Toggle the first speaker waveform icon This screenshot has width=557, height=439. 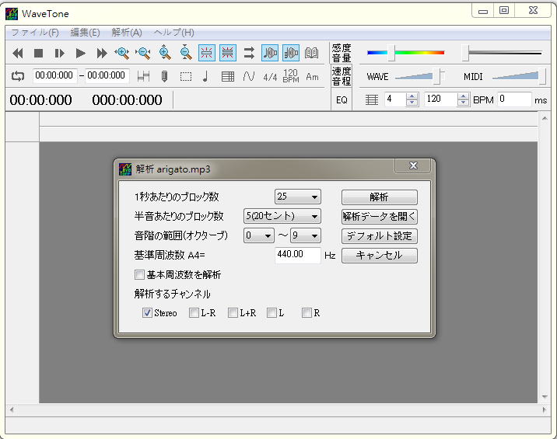click(x=270, y=54)
